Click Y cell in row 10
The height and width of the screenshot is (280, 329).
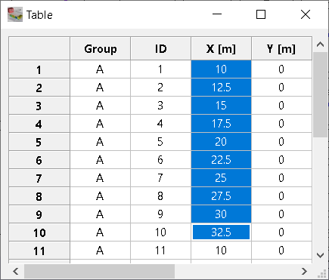coord(281,232)
